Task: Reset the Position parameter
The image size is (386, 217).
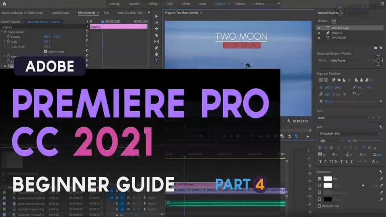Action: tap(87, 37)
